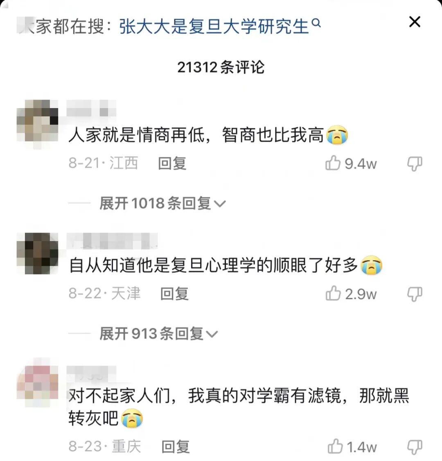Like the comment with 2.9w likes
The height and width of the screenshot is (461, 442).
pos(333,293)
